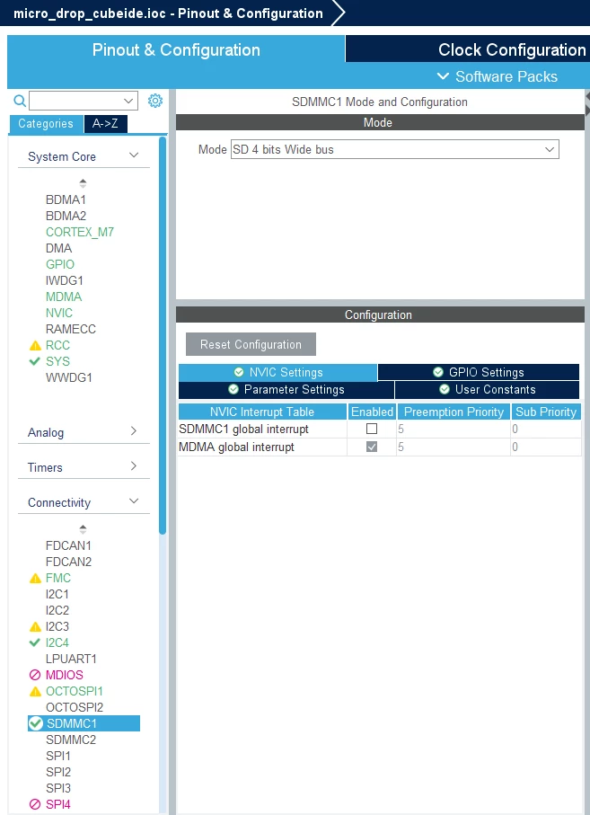Select the Categories view tab
The image size is (590, 815).
[46, 124]
